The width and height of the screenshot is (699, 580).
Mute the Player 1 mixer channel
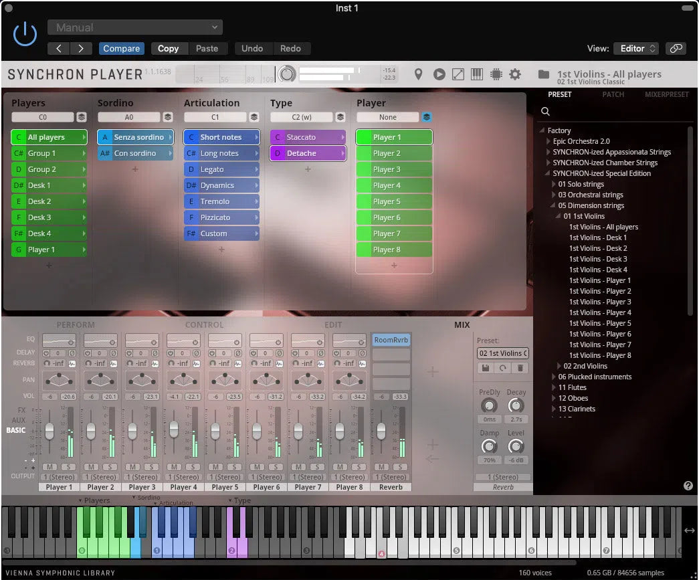point(50,468)
